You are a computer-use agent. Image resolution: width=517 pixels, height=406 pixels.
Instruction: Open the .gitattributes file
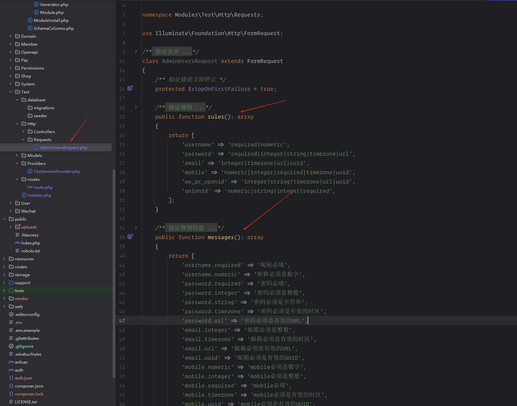[x=27, y=338]
